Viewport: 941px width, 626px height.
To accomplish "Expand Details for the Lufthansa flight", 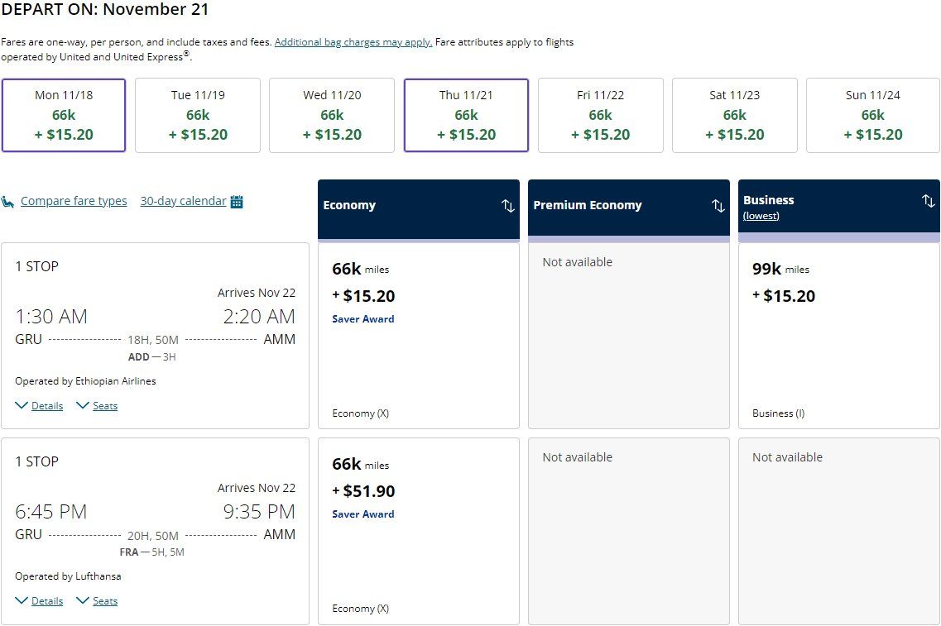I will point(46,601).
